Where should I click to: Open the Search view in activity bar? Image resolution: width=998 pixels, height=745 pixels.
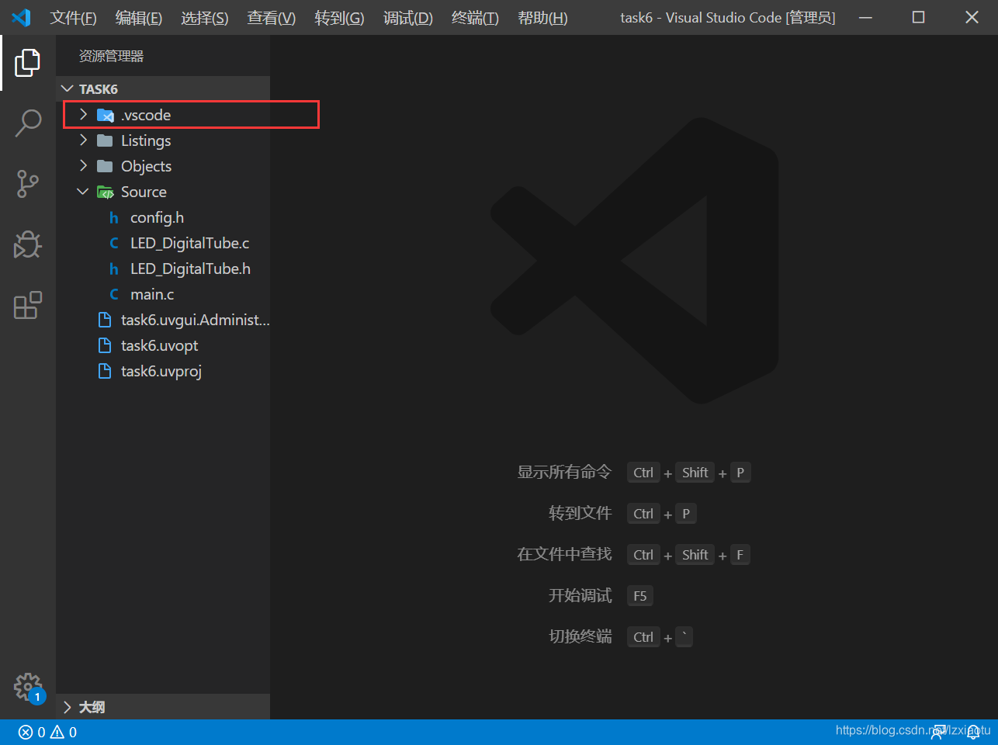tap(28, 123)
